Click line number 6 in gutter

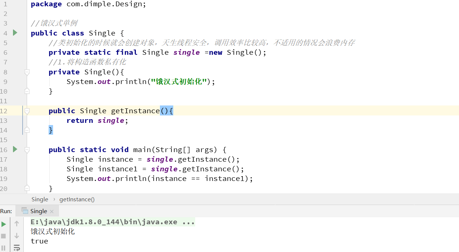(x=5, y=52)
